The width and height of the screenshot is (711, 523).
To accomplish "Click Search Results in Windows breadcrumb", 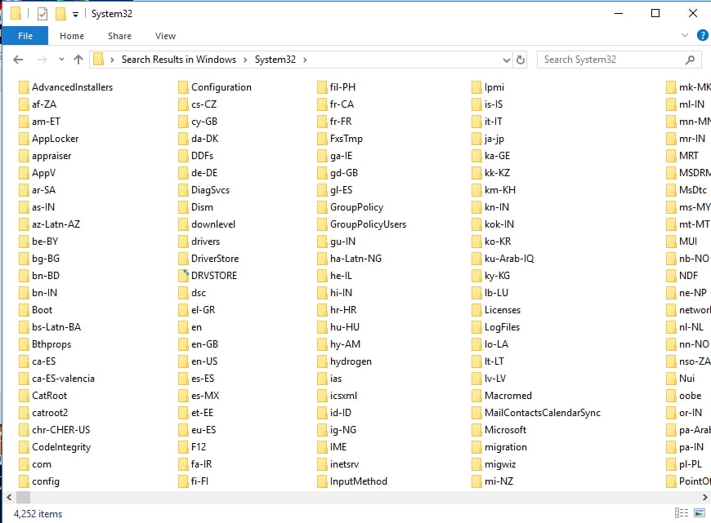I will (x=179, y=60).
